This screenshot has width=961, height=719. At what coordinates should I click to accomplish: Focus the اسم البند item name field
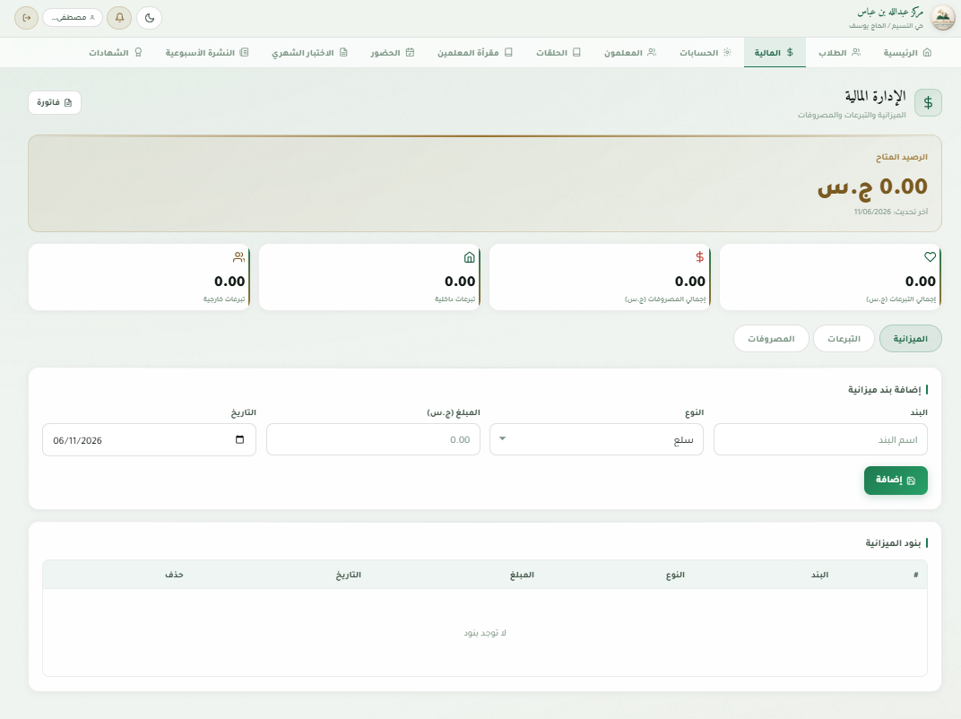[x=820, y=439]
